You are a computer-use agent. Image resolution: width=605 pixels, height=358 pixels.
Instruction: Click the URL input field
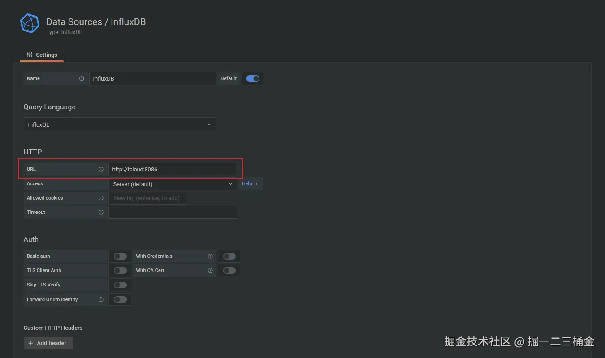click(x=173, y=169)
